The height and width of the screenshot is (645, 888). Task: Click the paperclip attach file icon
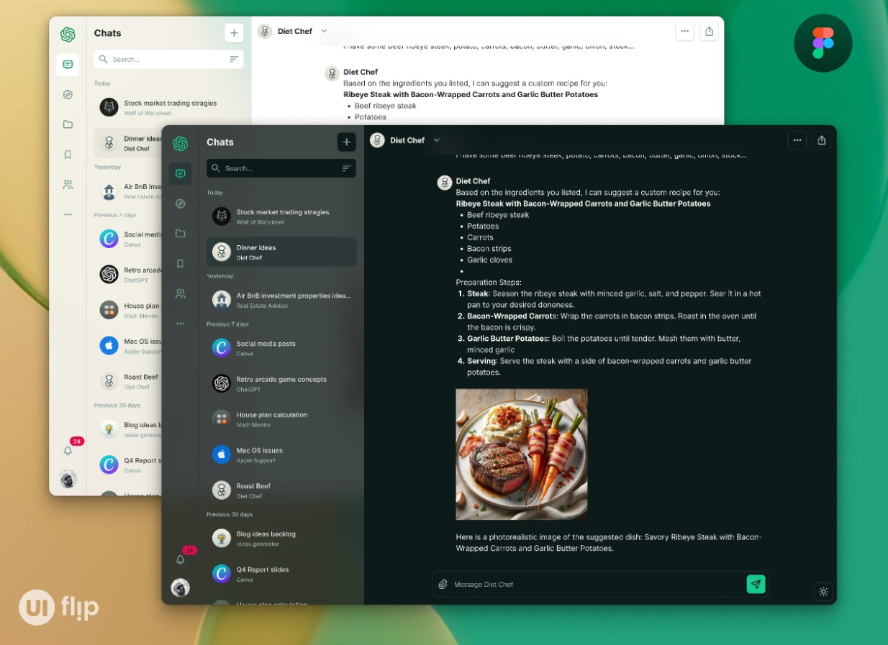pyautogui.click(x=443, y=585)
